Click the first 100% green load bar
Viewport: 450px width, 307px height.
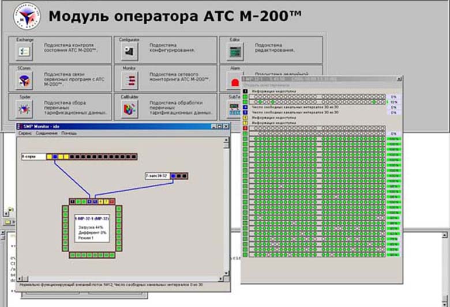393,139
